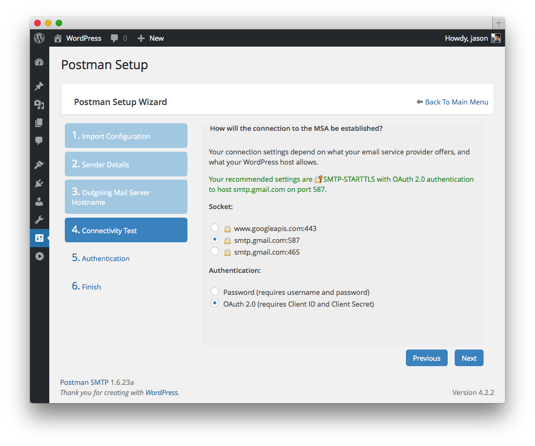Select socket www.googleapis.com:443 radio button
The height and width of the screenshot is (446, 535).
pyautogui.click(x=215, y=227)
